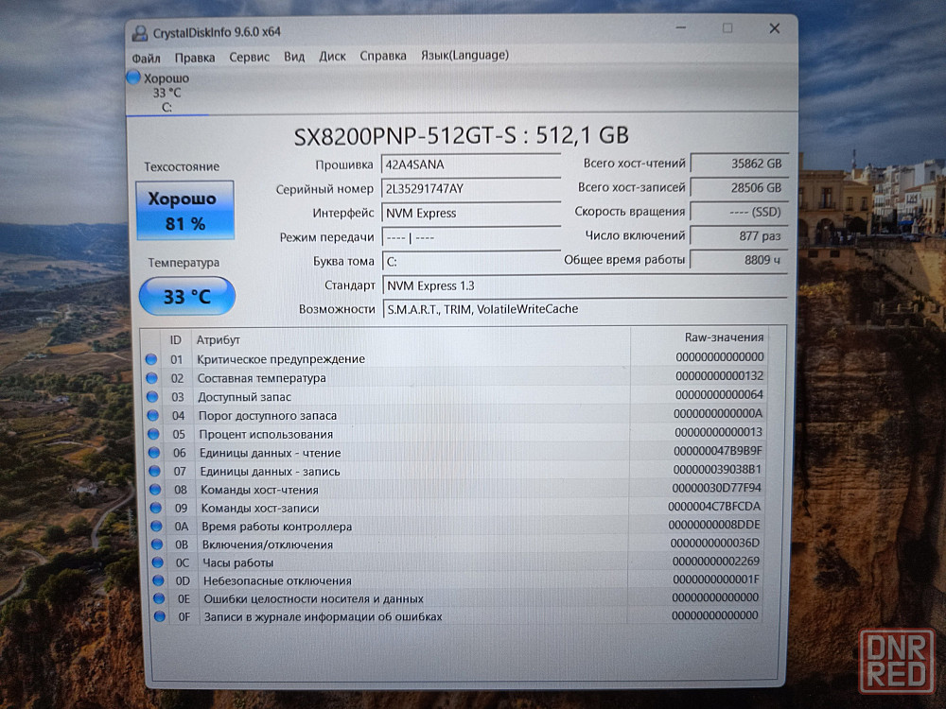946x709 pixels.
Task: Click raw value 00000000002269
Action: [x=715, y=561]
